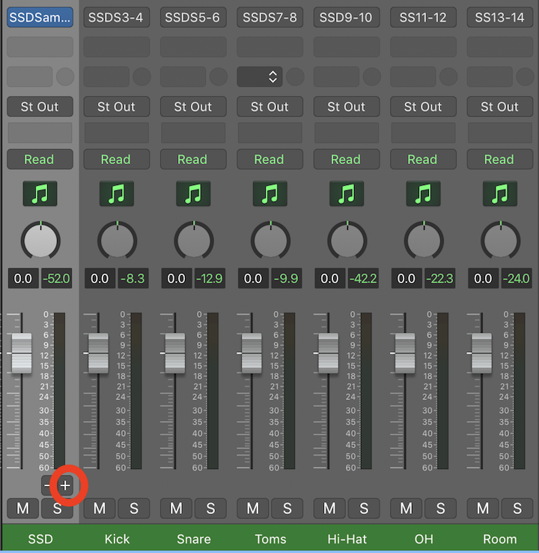Screen dimensions: 539x553
Task: Solo the Room channel
Action: 517,508
